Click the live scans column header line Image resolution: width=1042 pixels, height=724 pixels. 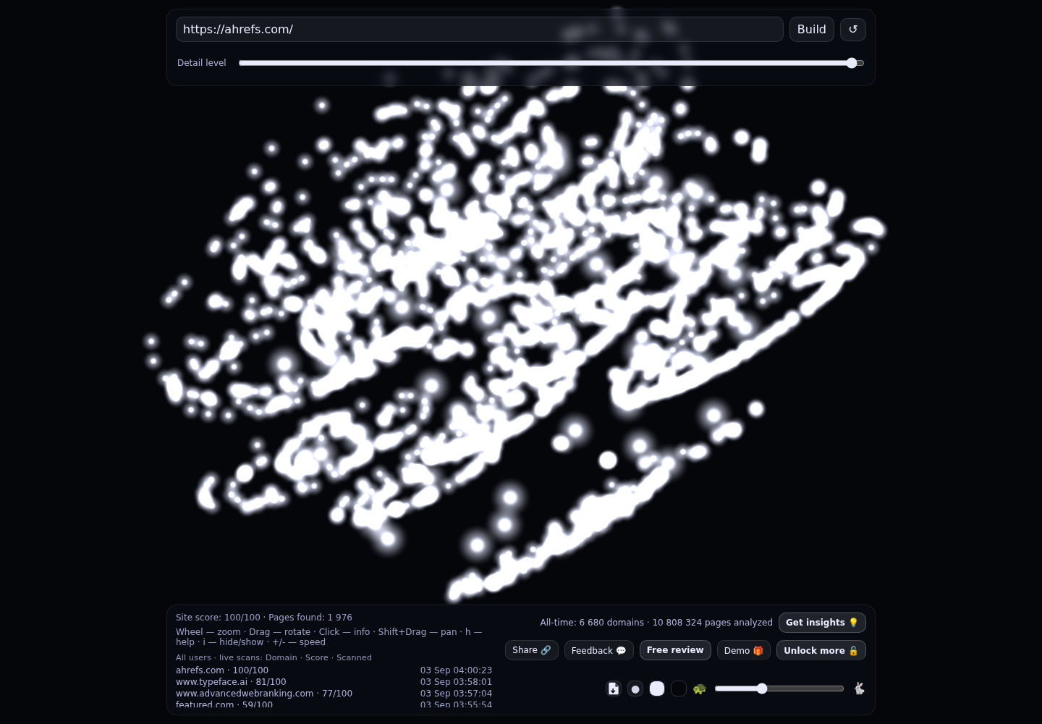[274, 657]
